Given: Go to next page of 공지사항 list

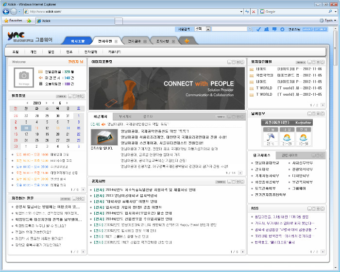Looking at the screenshot, I should pyautogui.click(x=242, y=252).
